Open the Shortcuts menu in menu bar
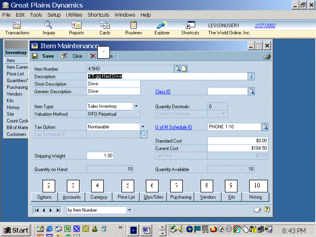 click(x=98, y=15)
